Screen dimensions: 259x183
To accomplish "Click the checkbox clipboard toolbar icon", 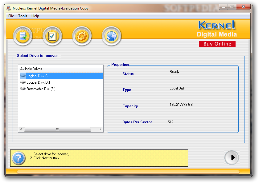I will 52,36.
